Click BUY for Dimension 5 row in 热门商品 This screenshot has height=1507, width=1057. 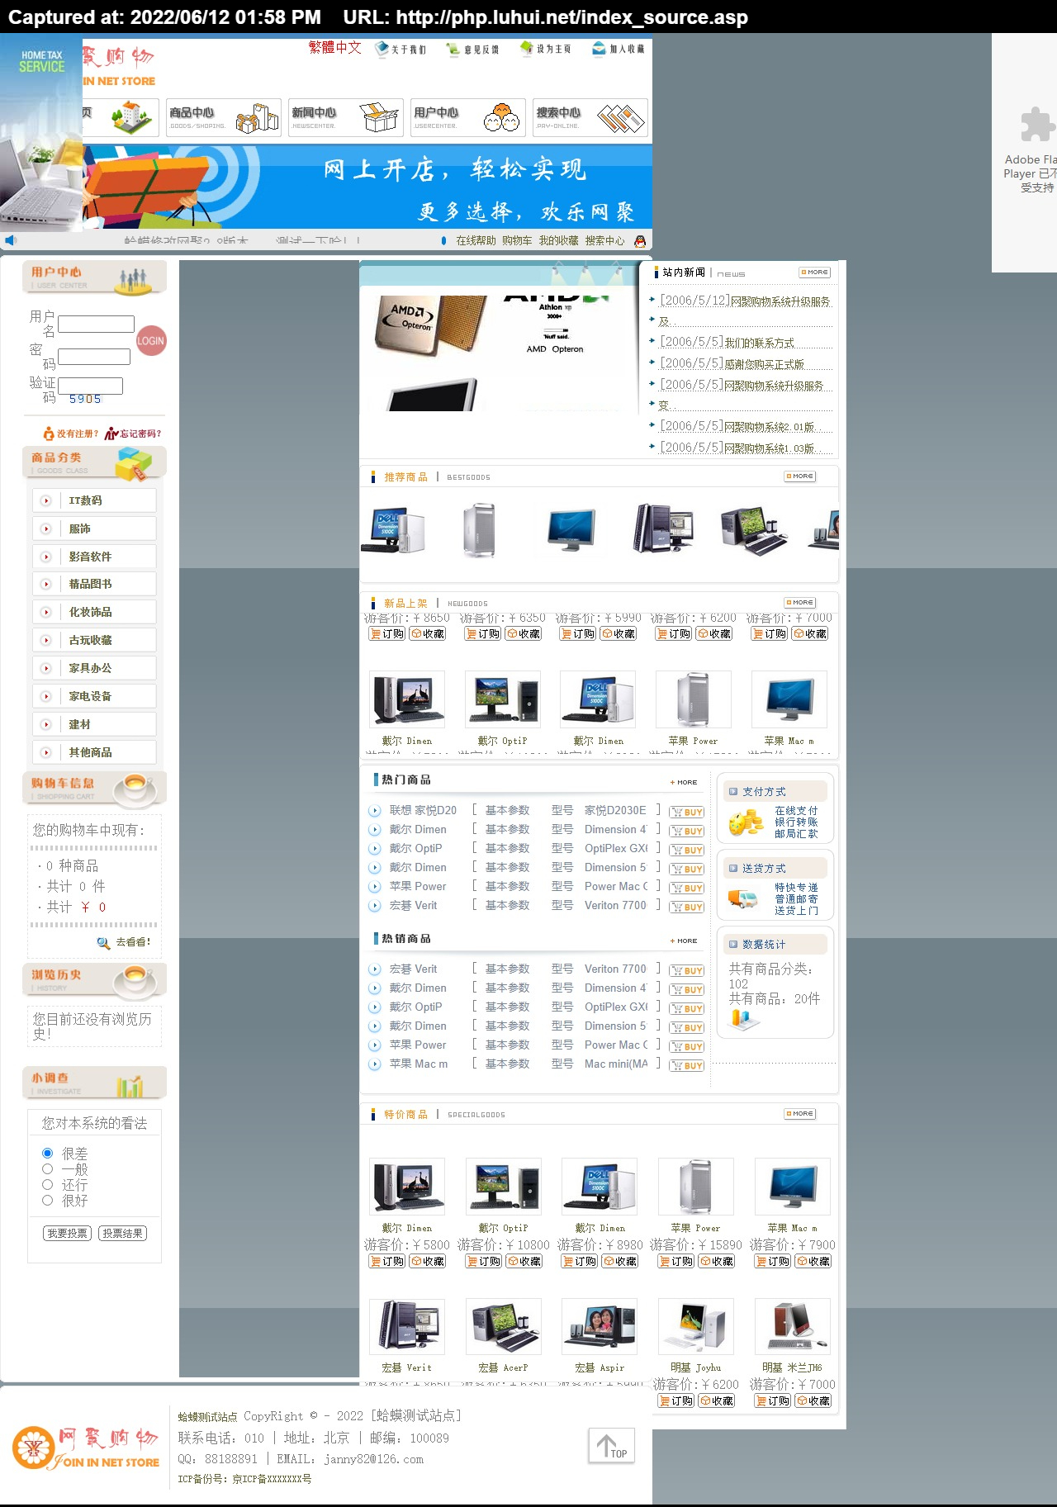click(x=686, y=870)
